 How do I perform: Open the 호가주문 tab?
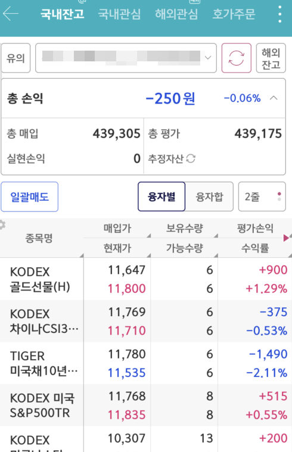pyautogui.click(x=234, y=14)
